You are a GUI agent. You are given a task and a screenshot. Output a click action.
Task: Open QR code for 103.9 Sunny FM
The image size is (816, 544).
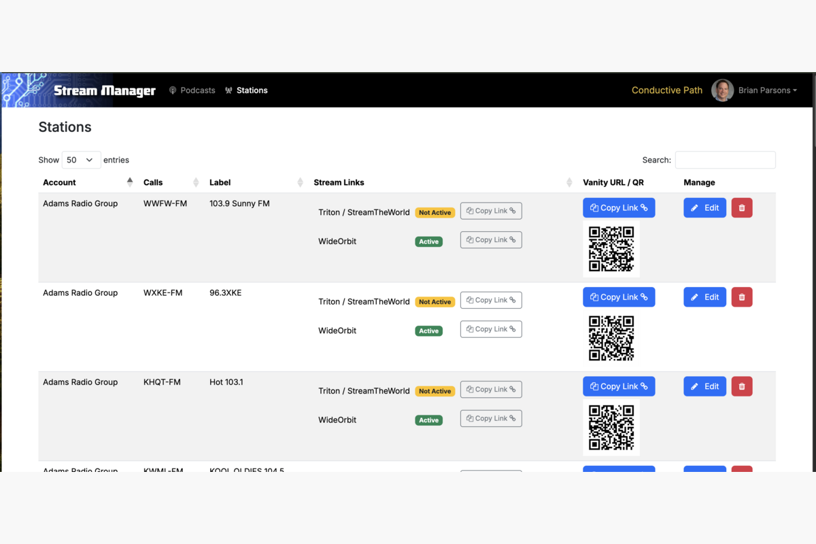point(611,249)
